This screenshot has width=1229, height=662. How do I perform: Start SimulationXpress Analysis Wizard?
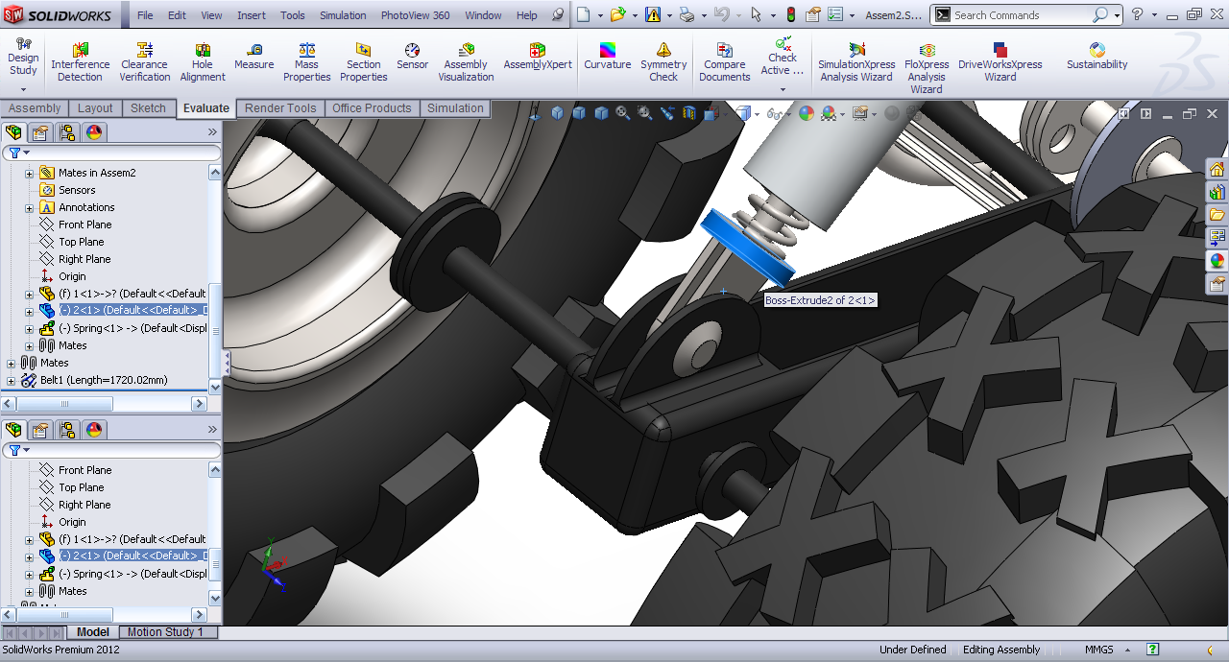coord(856,62)
